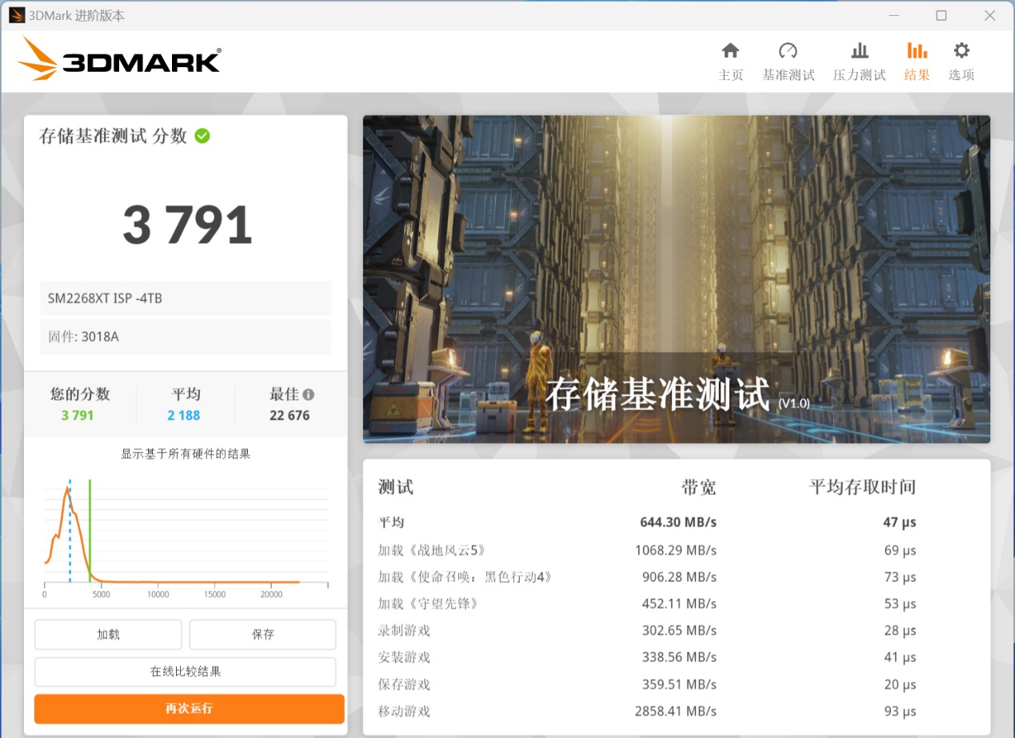This screenshot has width=1015, height=738.
Task: Click the 2858.41 MB/s value
Action: (676, 712)
